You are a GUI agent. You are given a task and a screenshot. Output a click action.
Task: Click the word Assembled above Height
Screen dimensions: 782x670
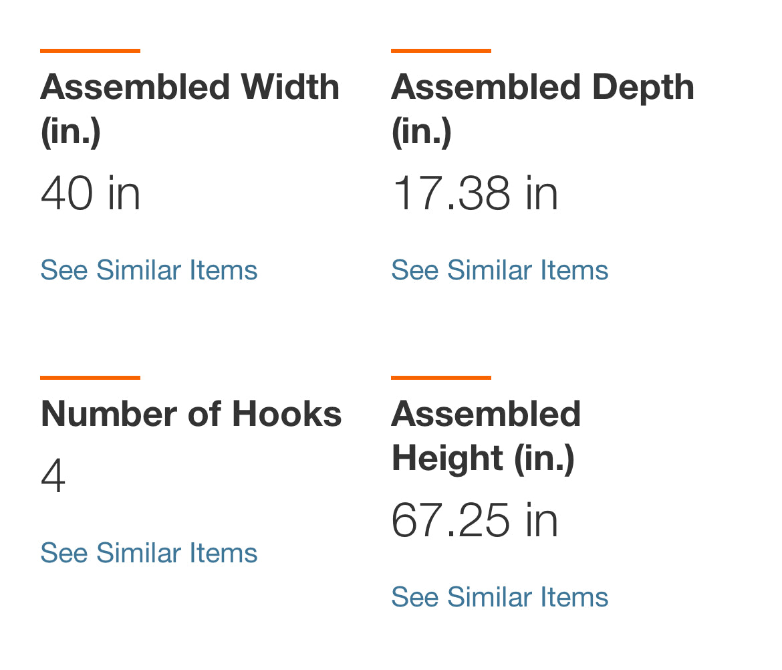coord(486,414)
